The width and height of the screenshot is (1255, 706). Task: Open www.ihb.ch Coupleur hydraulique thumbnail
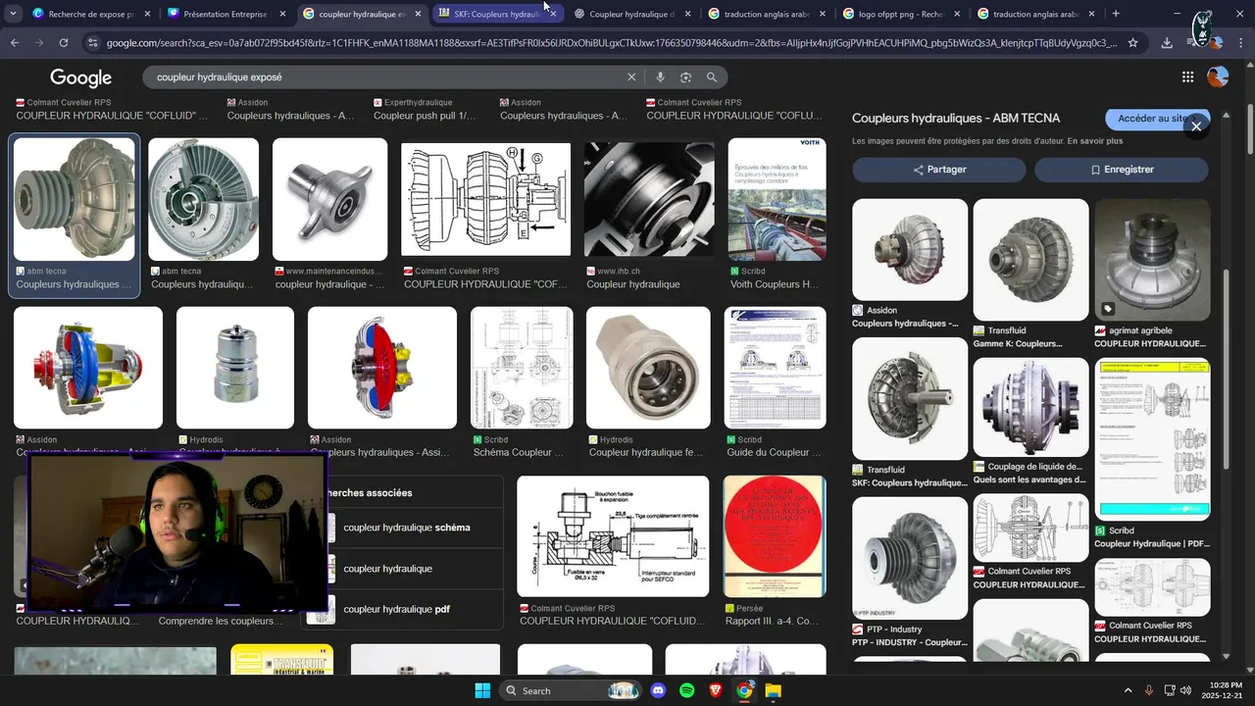649,199
